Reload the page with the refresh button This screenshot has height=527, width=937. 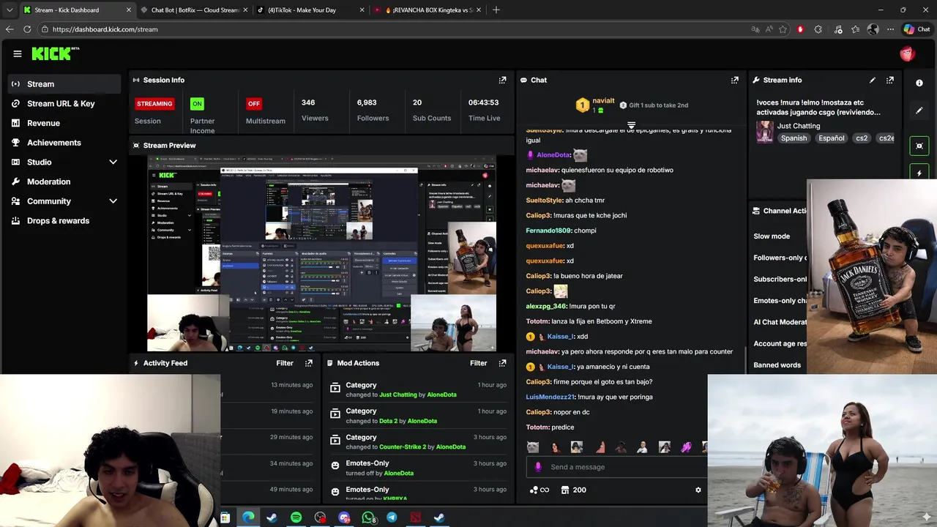pyautogui.click(x=27, y=29)
